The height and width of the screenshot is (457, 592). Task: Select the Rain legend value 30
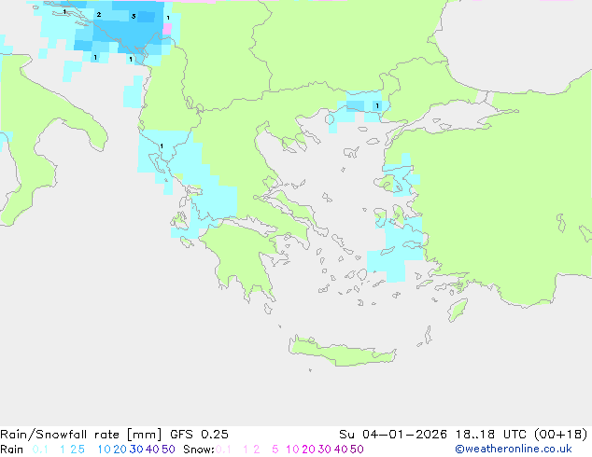136,450
